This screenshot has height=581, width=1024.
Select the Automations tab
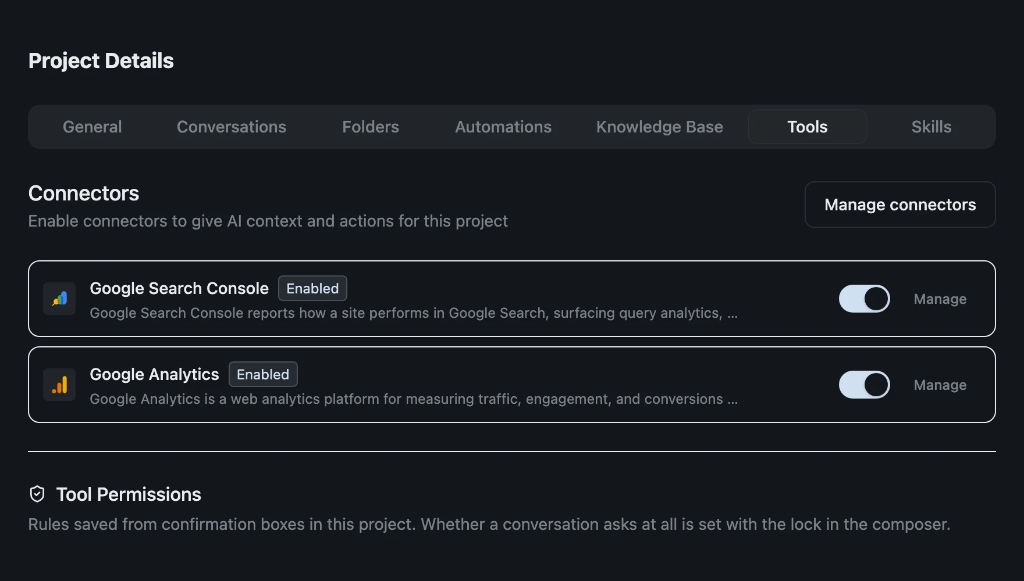[x=503, y=127]
